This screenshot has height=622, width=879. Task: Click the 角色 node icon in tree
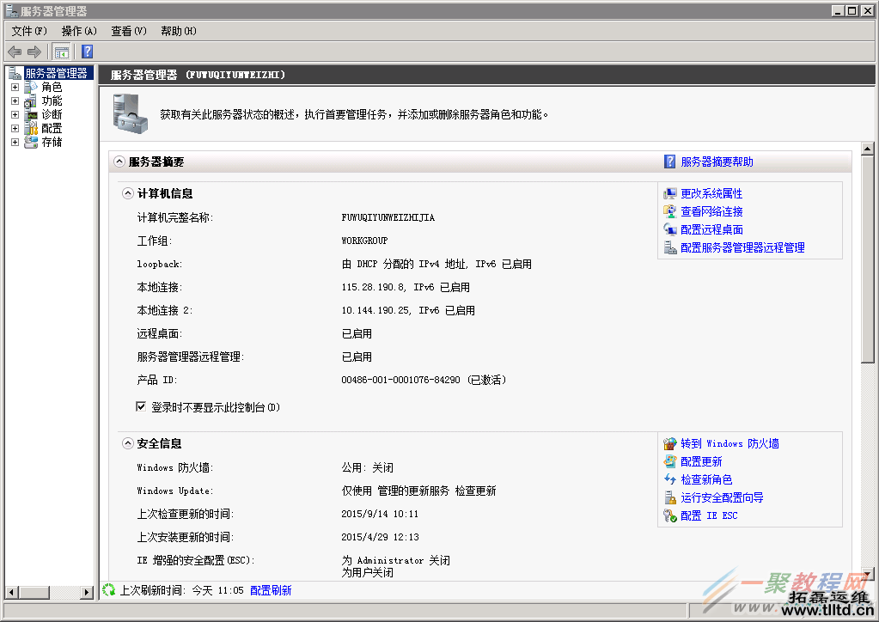[31, 87]
